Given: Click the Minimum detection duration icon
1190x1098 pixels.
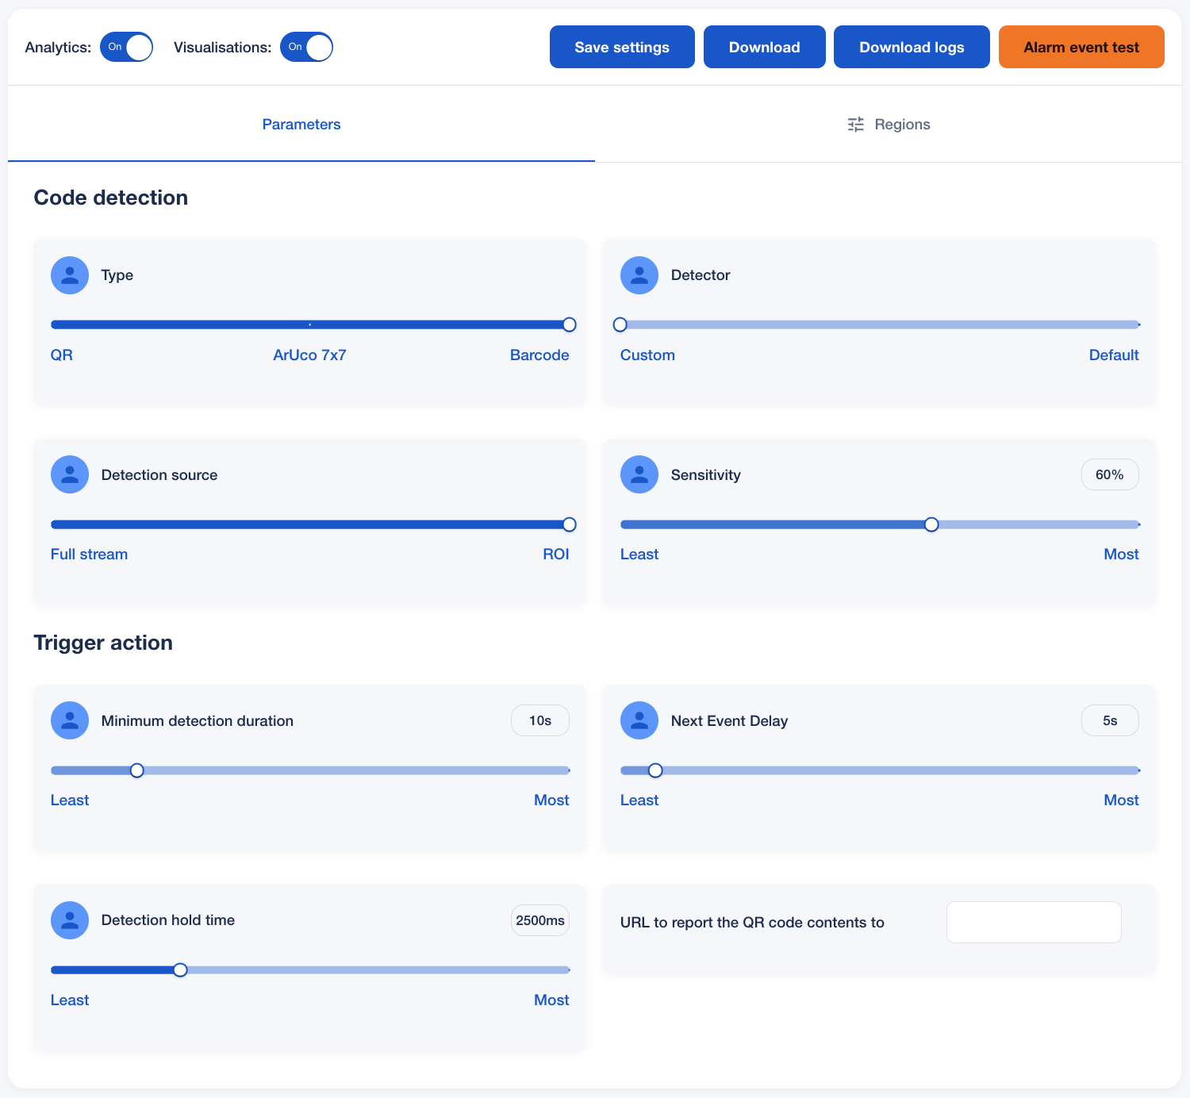Looking at the screenshot, I should [70, 720].
